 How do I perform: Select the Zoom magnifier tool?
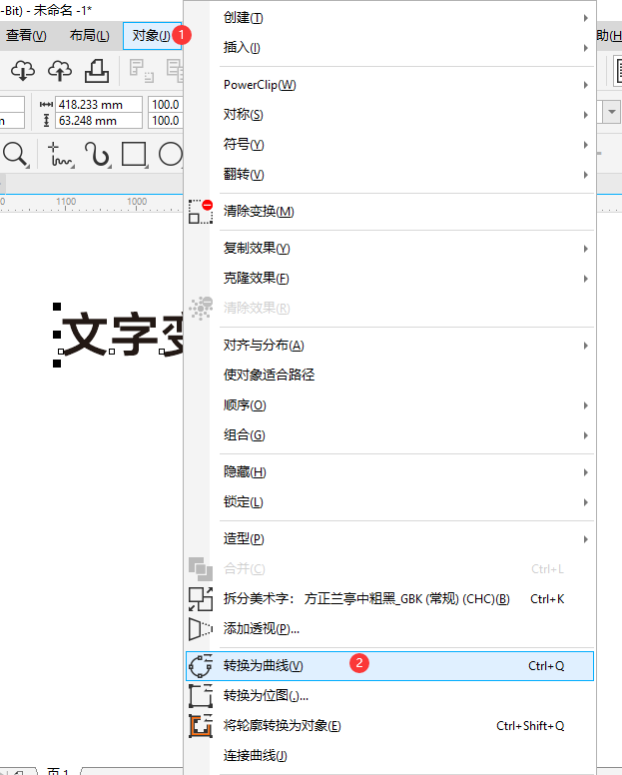pyautogui.click(x=15, y=155)
